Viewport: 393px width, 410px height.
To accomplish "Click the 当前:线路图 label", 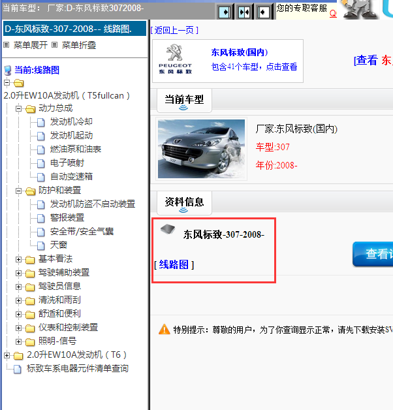I will point(37,71).
